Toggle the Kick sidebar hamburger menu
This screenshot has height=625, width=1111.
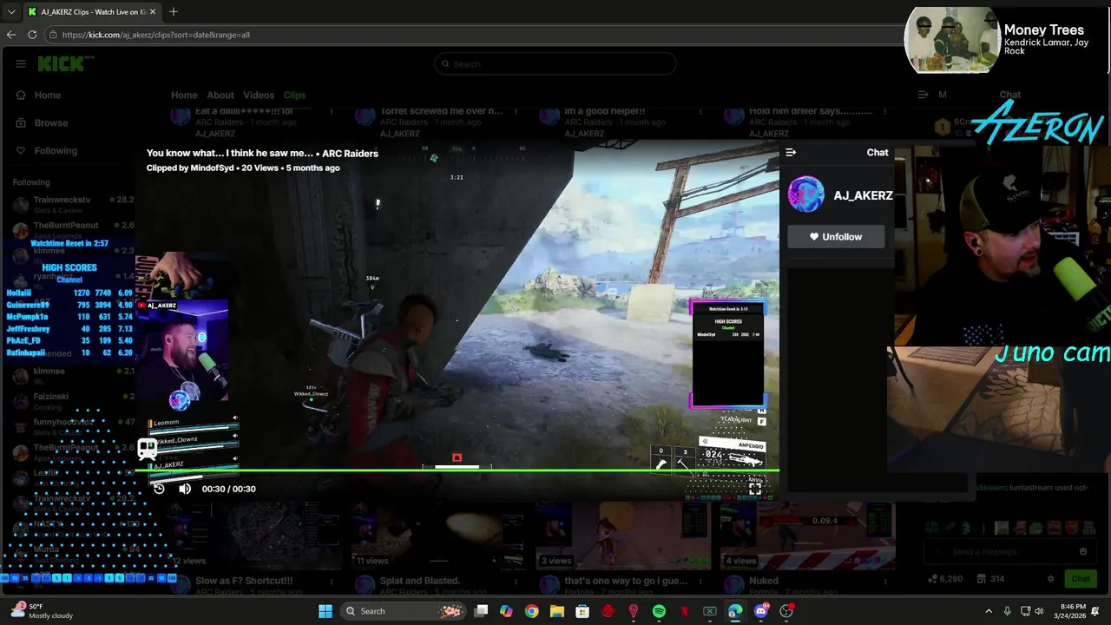click(21, 63)
